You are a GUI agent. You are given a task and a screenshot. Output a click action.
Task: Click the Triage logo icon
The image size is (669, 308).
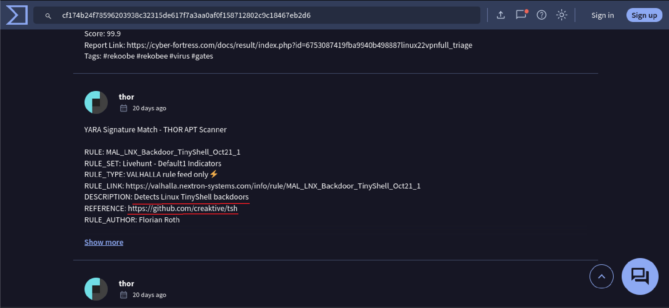[x=17, y=15]
